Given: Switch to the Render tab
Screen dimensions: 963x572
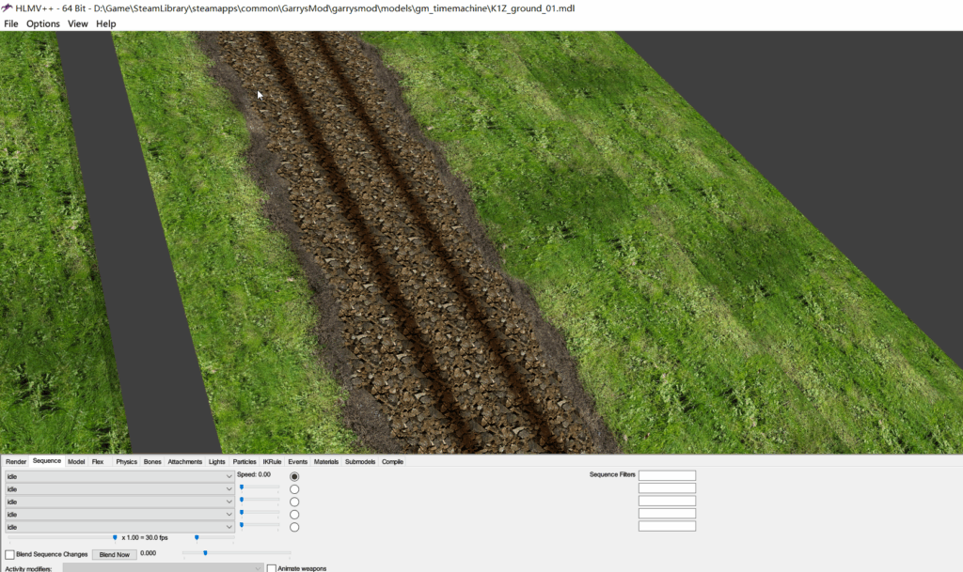Looking at the screenshot, I should 16,462.
